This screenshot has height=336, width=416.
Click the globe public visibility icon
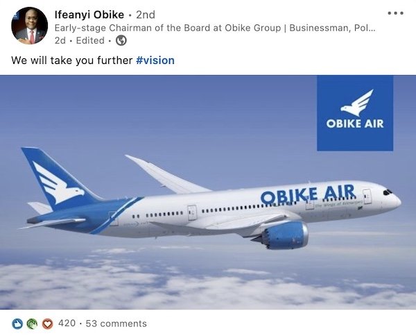[x=121, y=40]
